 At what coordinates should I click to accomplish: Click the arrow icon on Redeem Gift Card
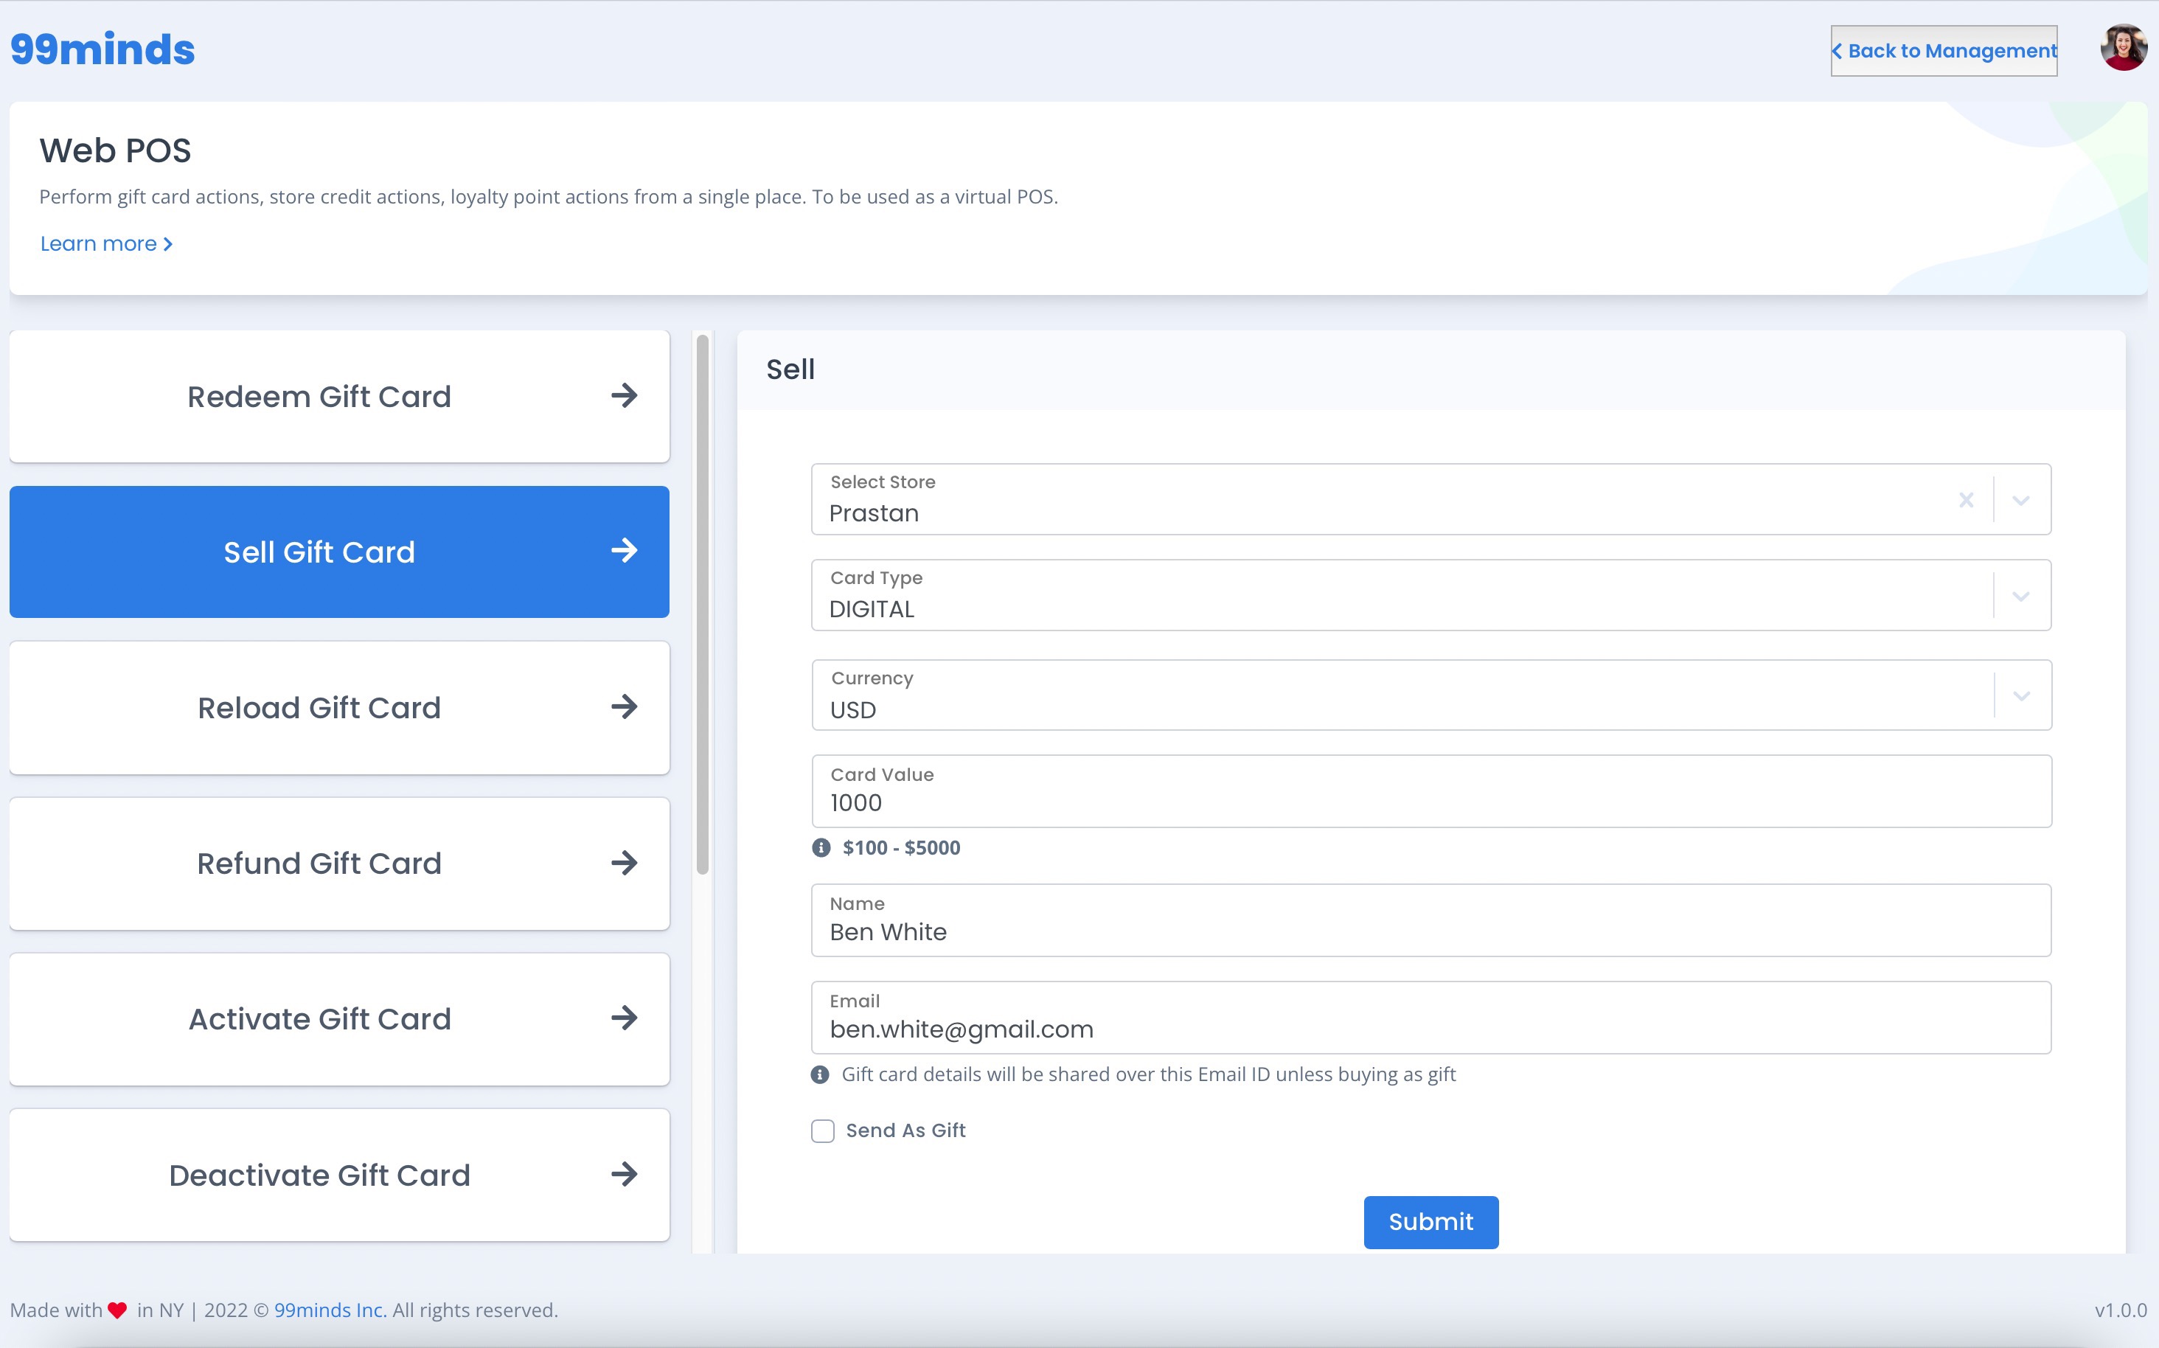624,396
